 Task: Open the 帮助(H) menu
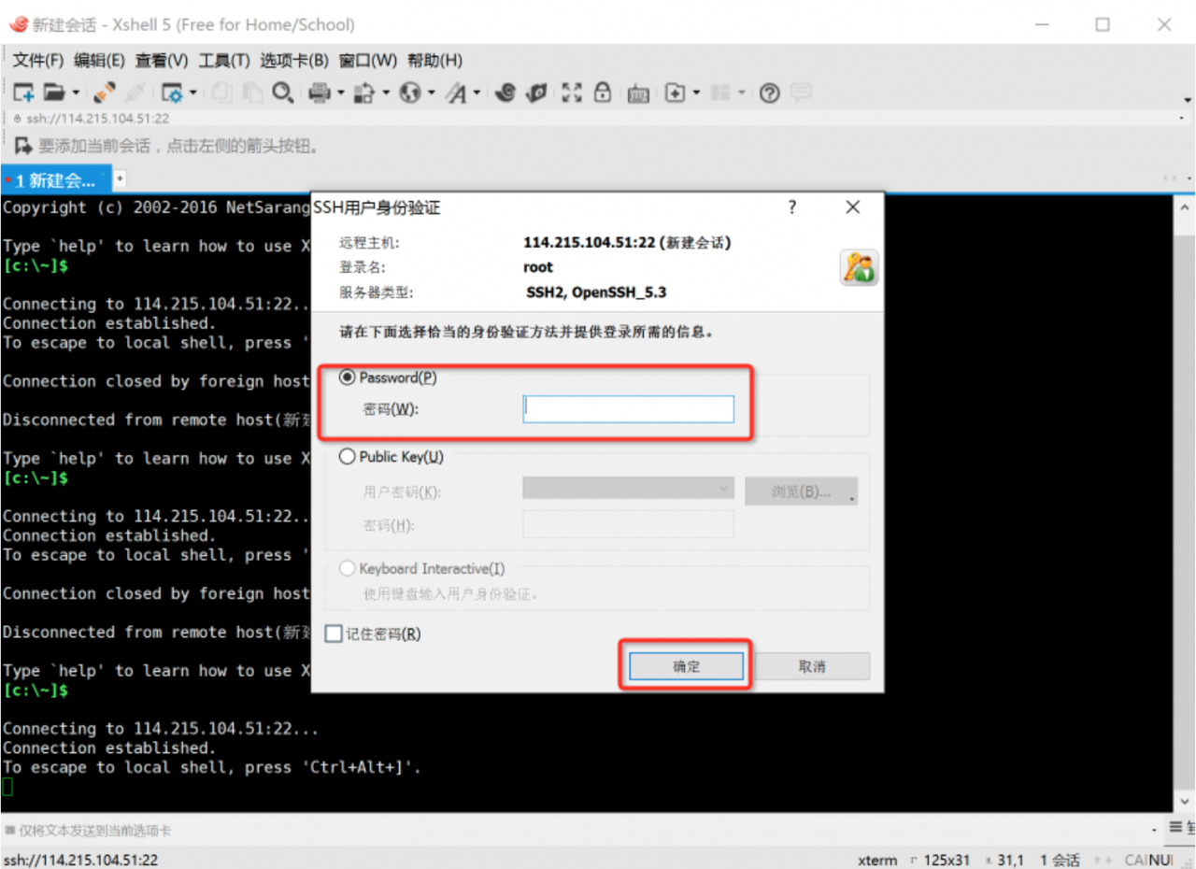[434, 61]
